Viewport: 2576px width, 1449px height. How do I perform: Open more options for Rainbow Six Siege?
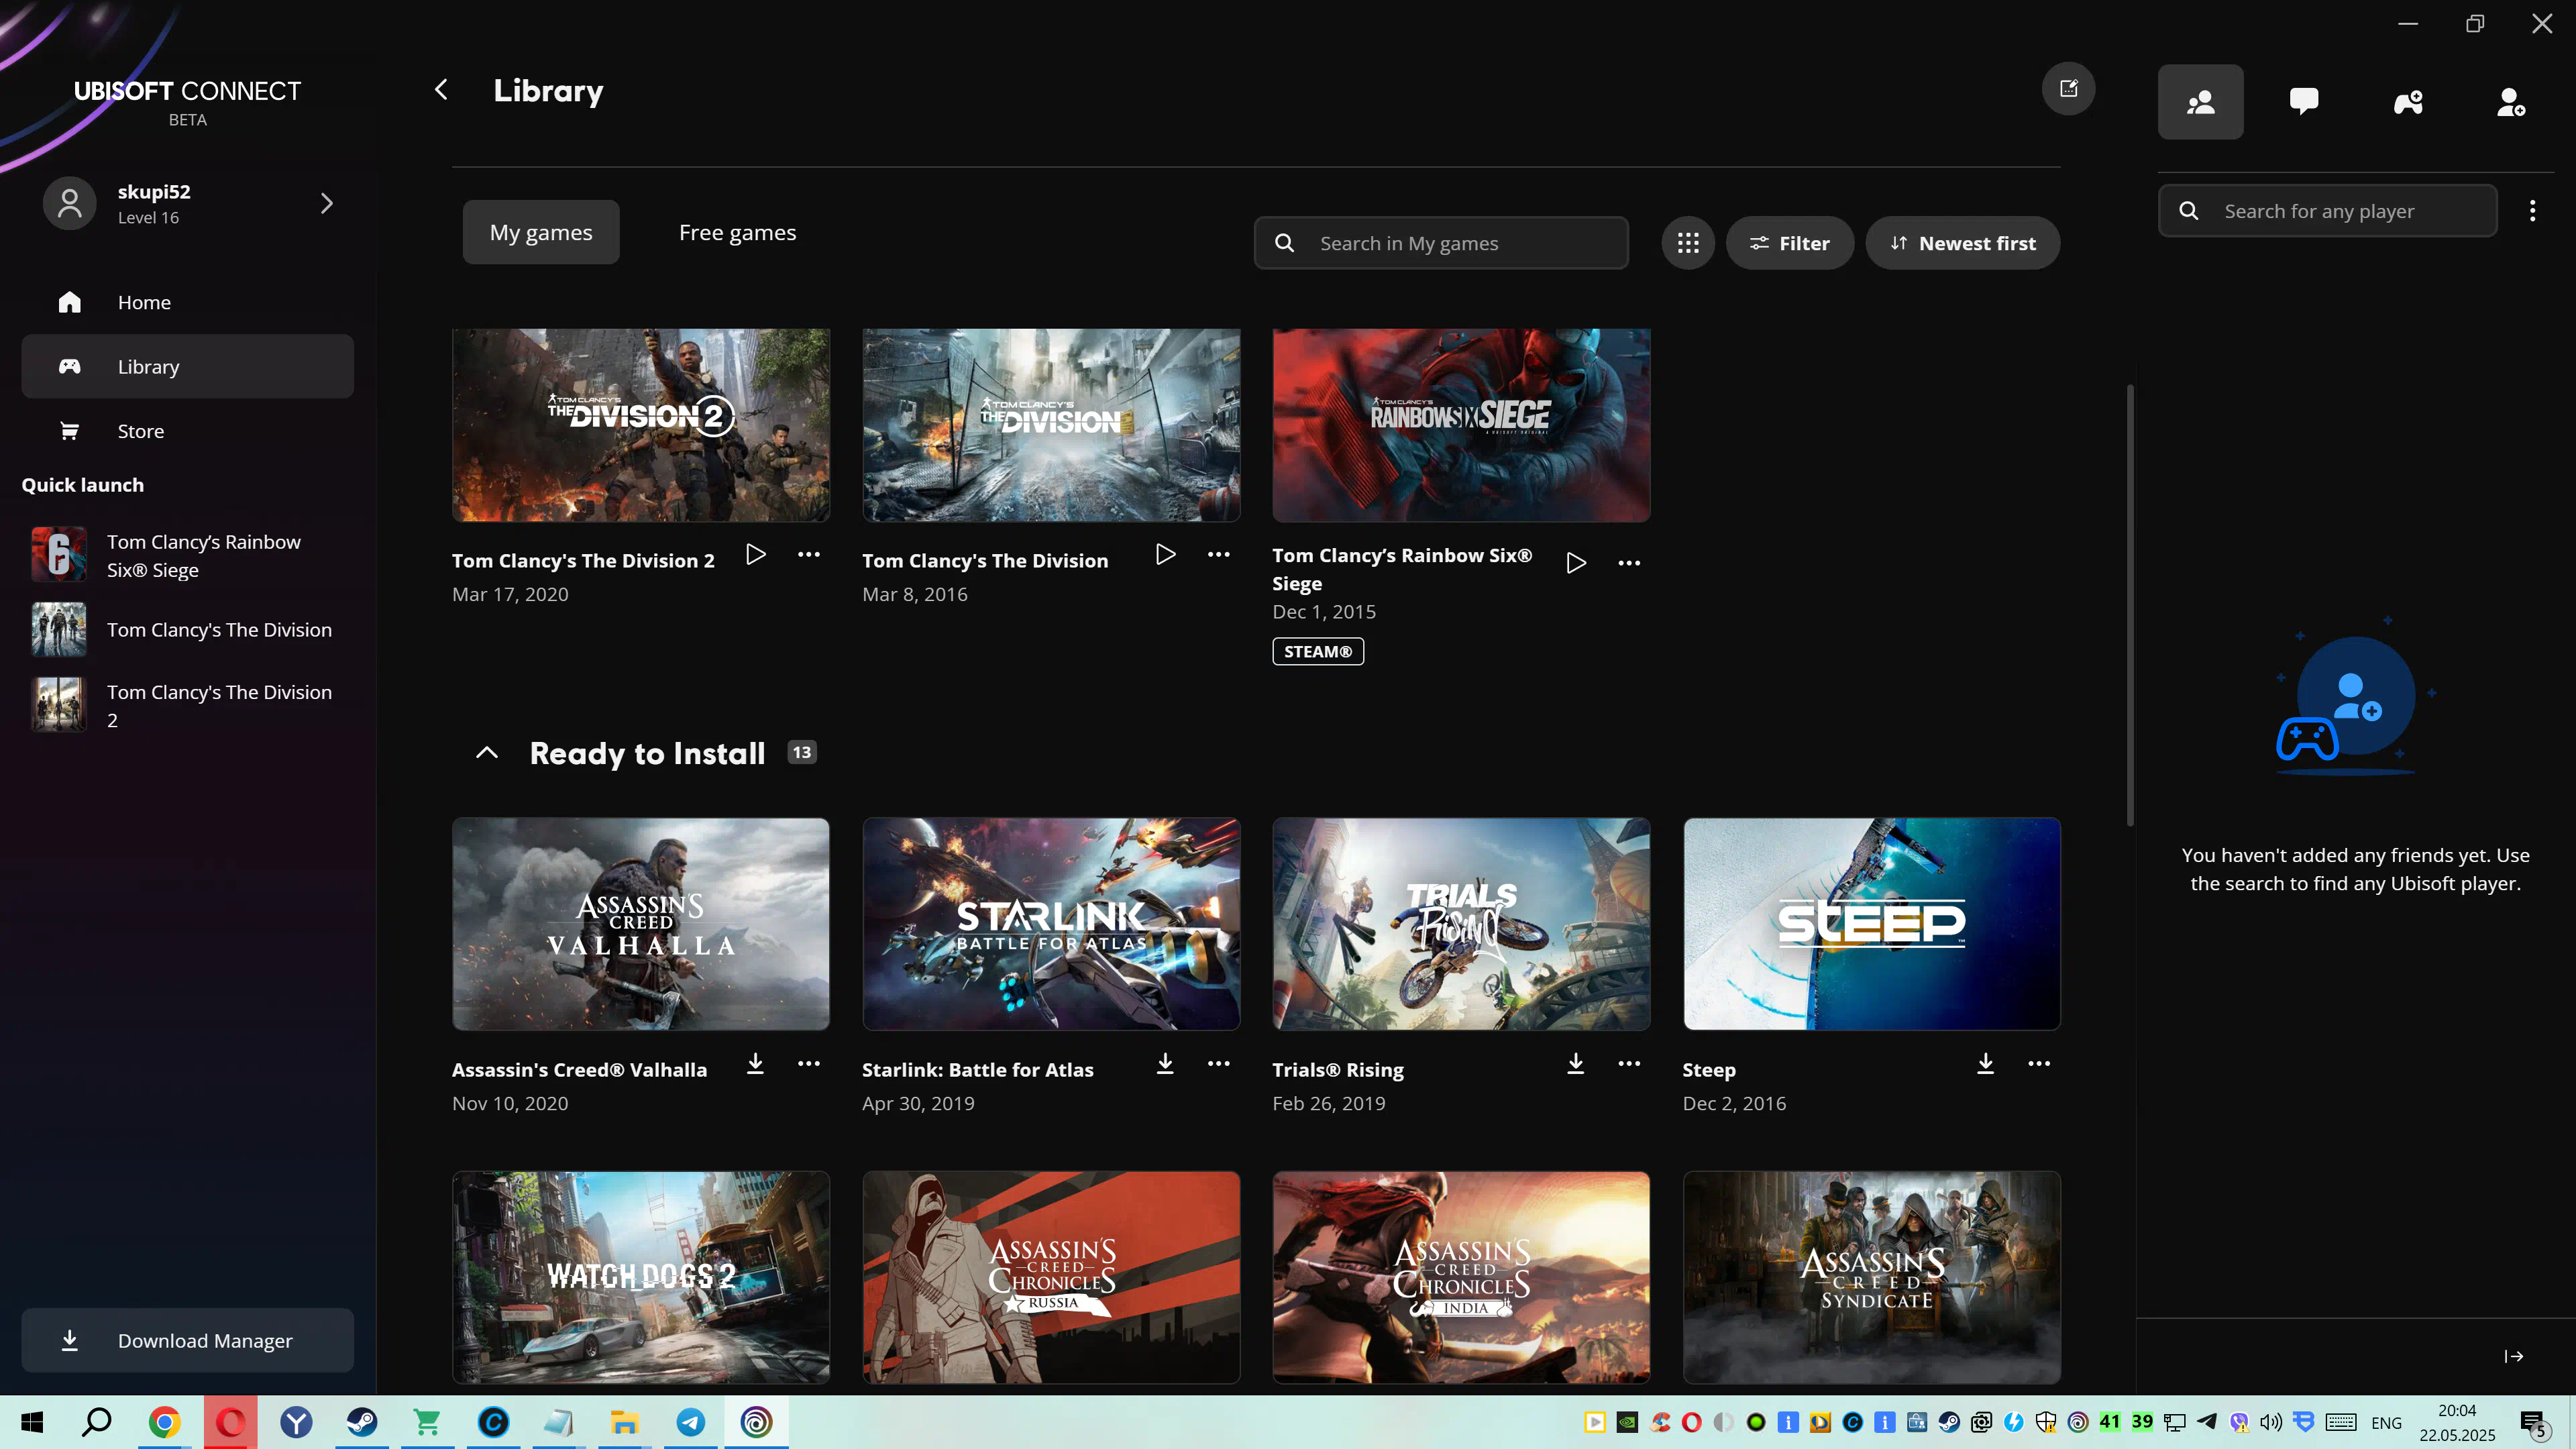[x=1629, y=563]
